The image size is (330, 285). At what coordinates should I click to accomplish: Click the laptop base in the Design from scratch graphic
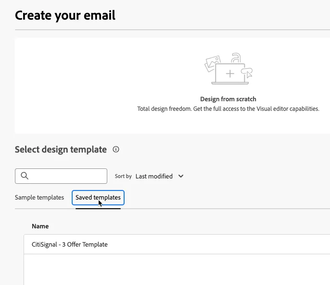tap(230, 83)
